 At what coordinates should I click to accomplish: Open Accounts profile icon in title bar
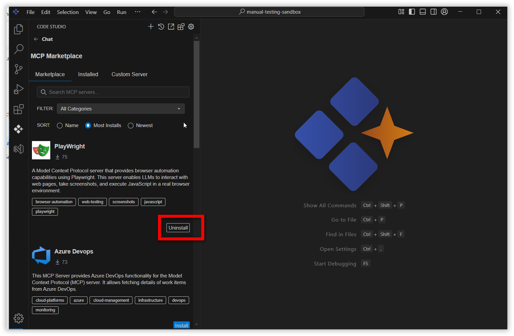click(444, 12)
